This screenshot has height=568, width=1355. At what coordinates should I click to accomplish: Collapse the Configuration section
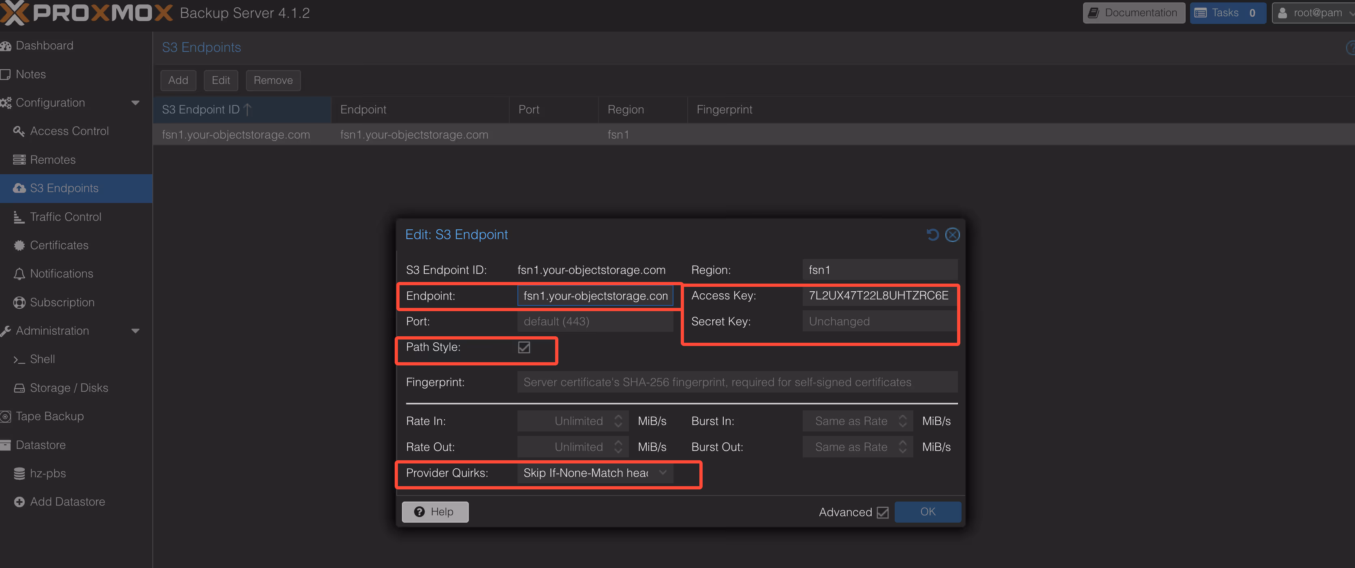(136, 102)
